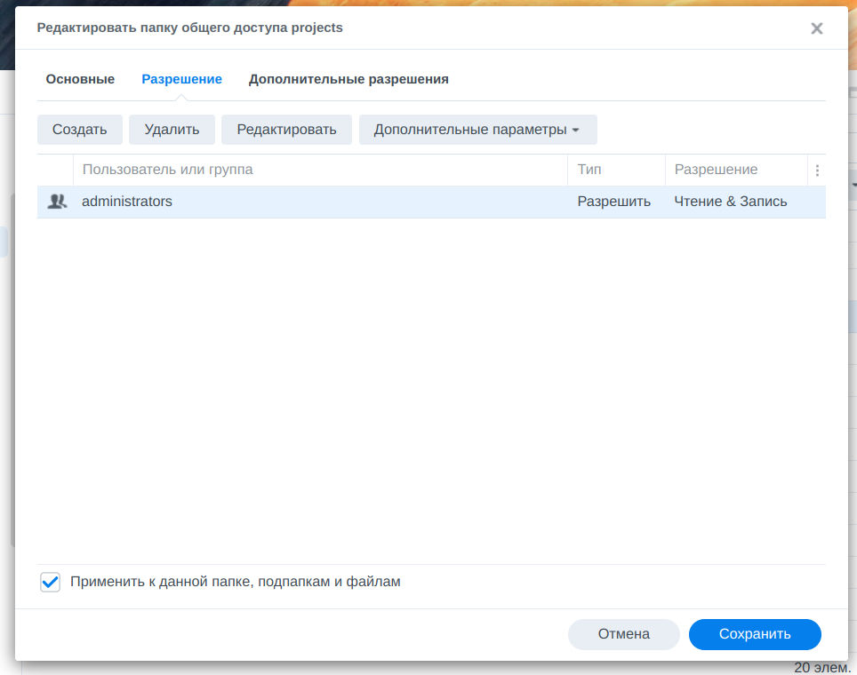Select the Разрешение tab

(181, 79)
